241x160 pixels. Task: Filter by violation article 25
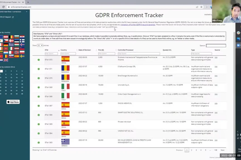[x=6, y=84]
